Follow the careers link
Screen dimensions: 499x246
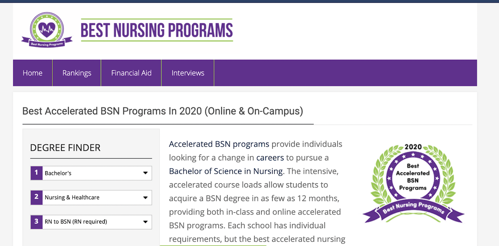click(x=270, y=158)
